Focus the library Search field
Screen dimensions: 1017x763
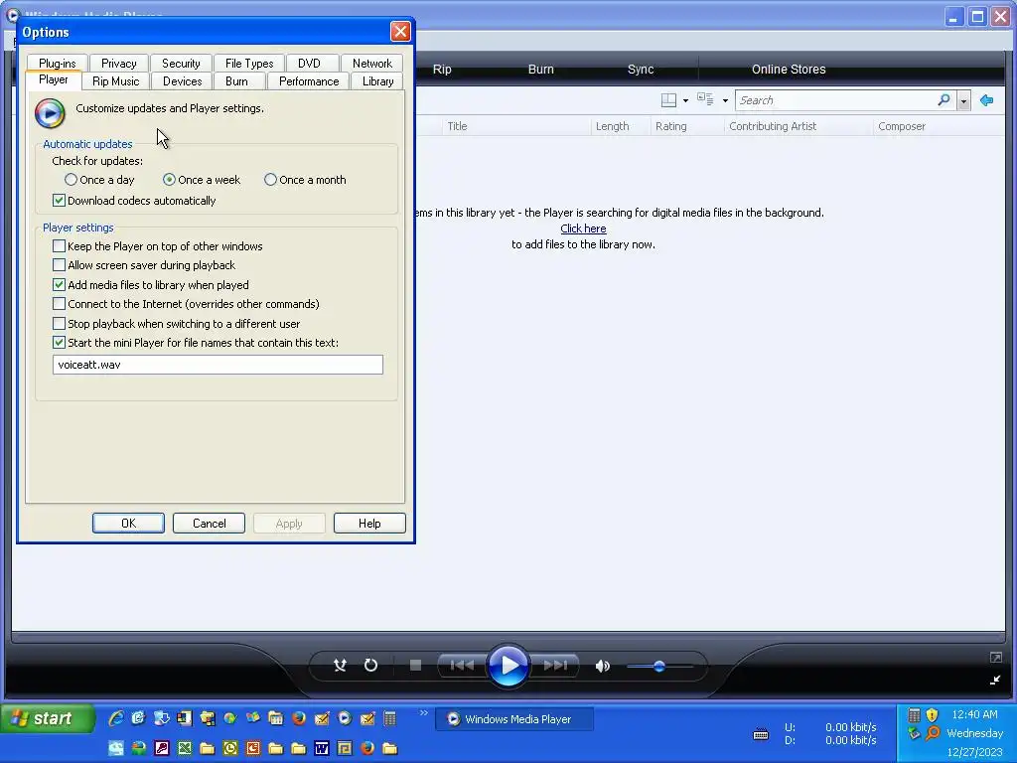tap(835, 100)
